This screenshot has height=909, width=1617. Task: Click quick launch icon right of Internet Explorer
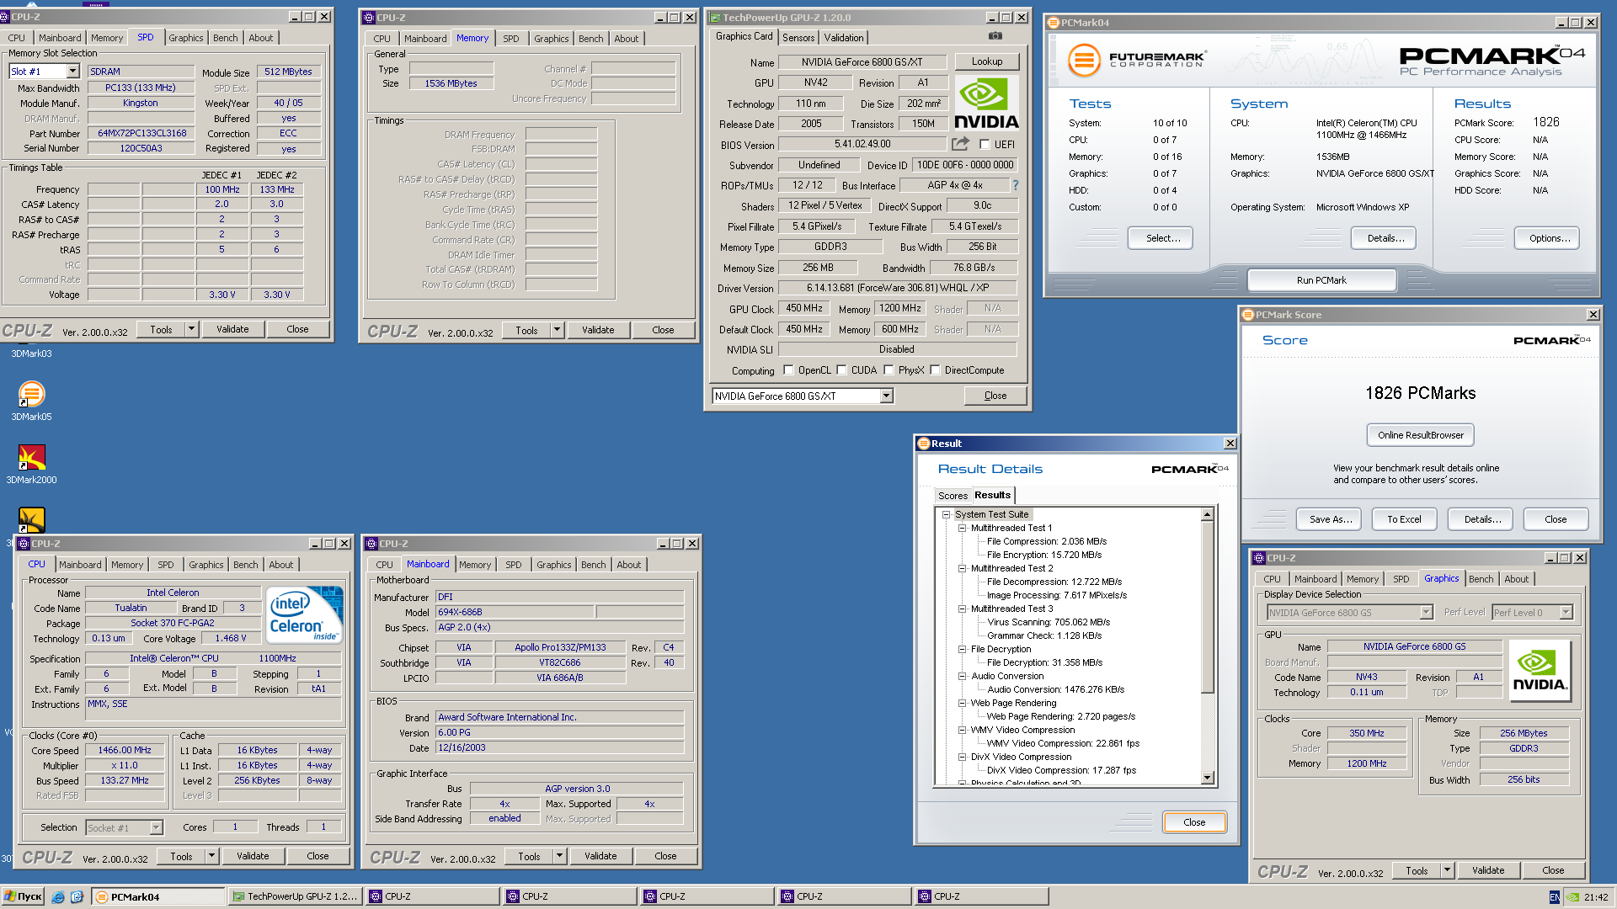[x=77, y=897]
